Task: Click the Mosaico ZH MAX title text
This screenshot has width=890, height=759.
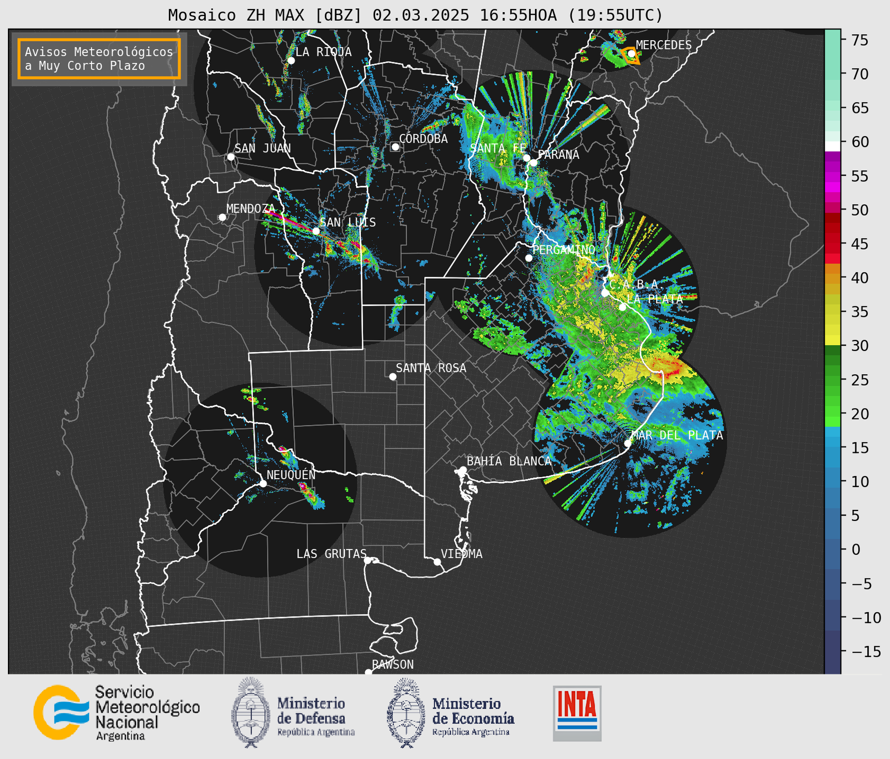Action: click(415, 15)
